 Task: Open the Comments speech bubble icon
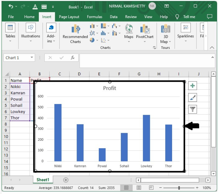pos(210,17)
